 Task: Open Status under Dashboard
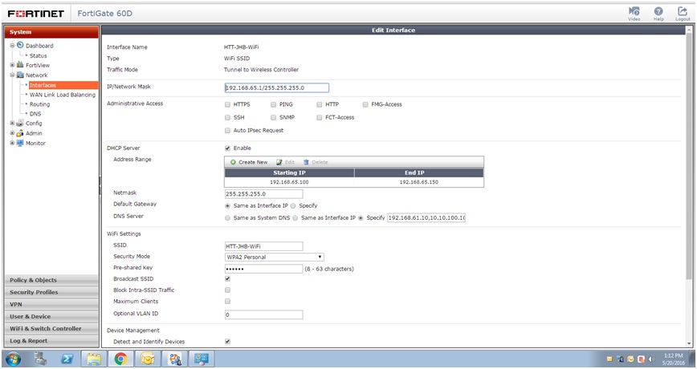[38, 55]
